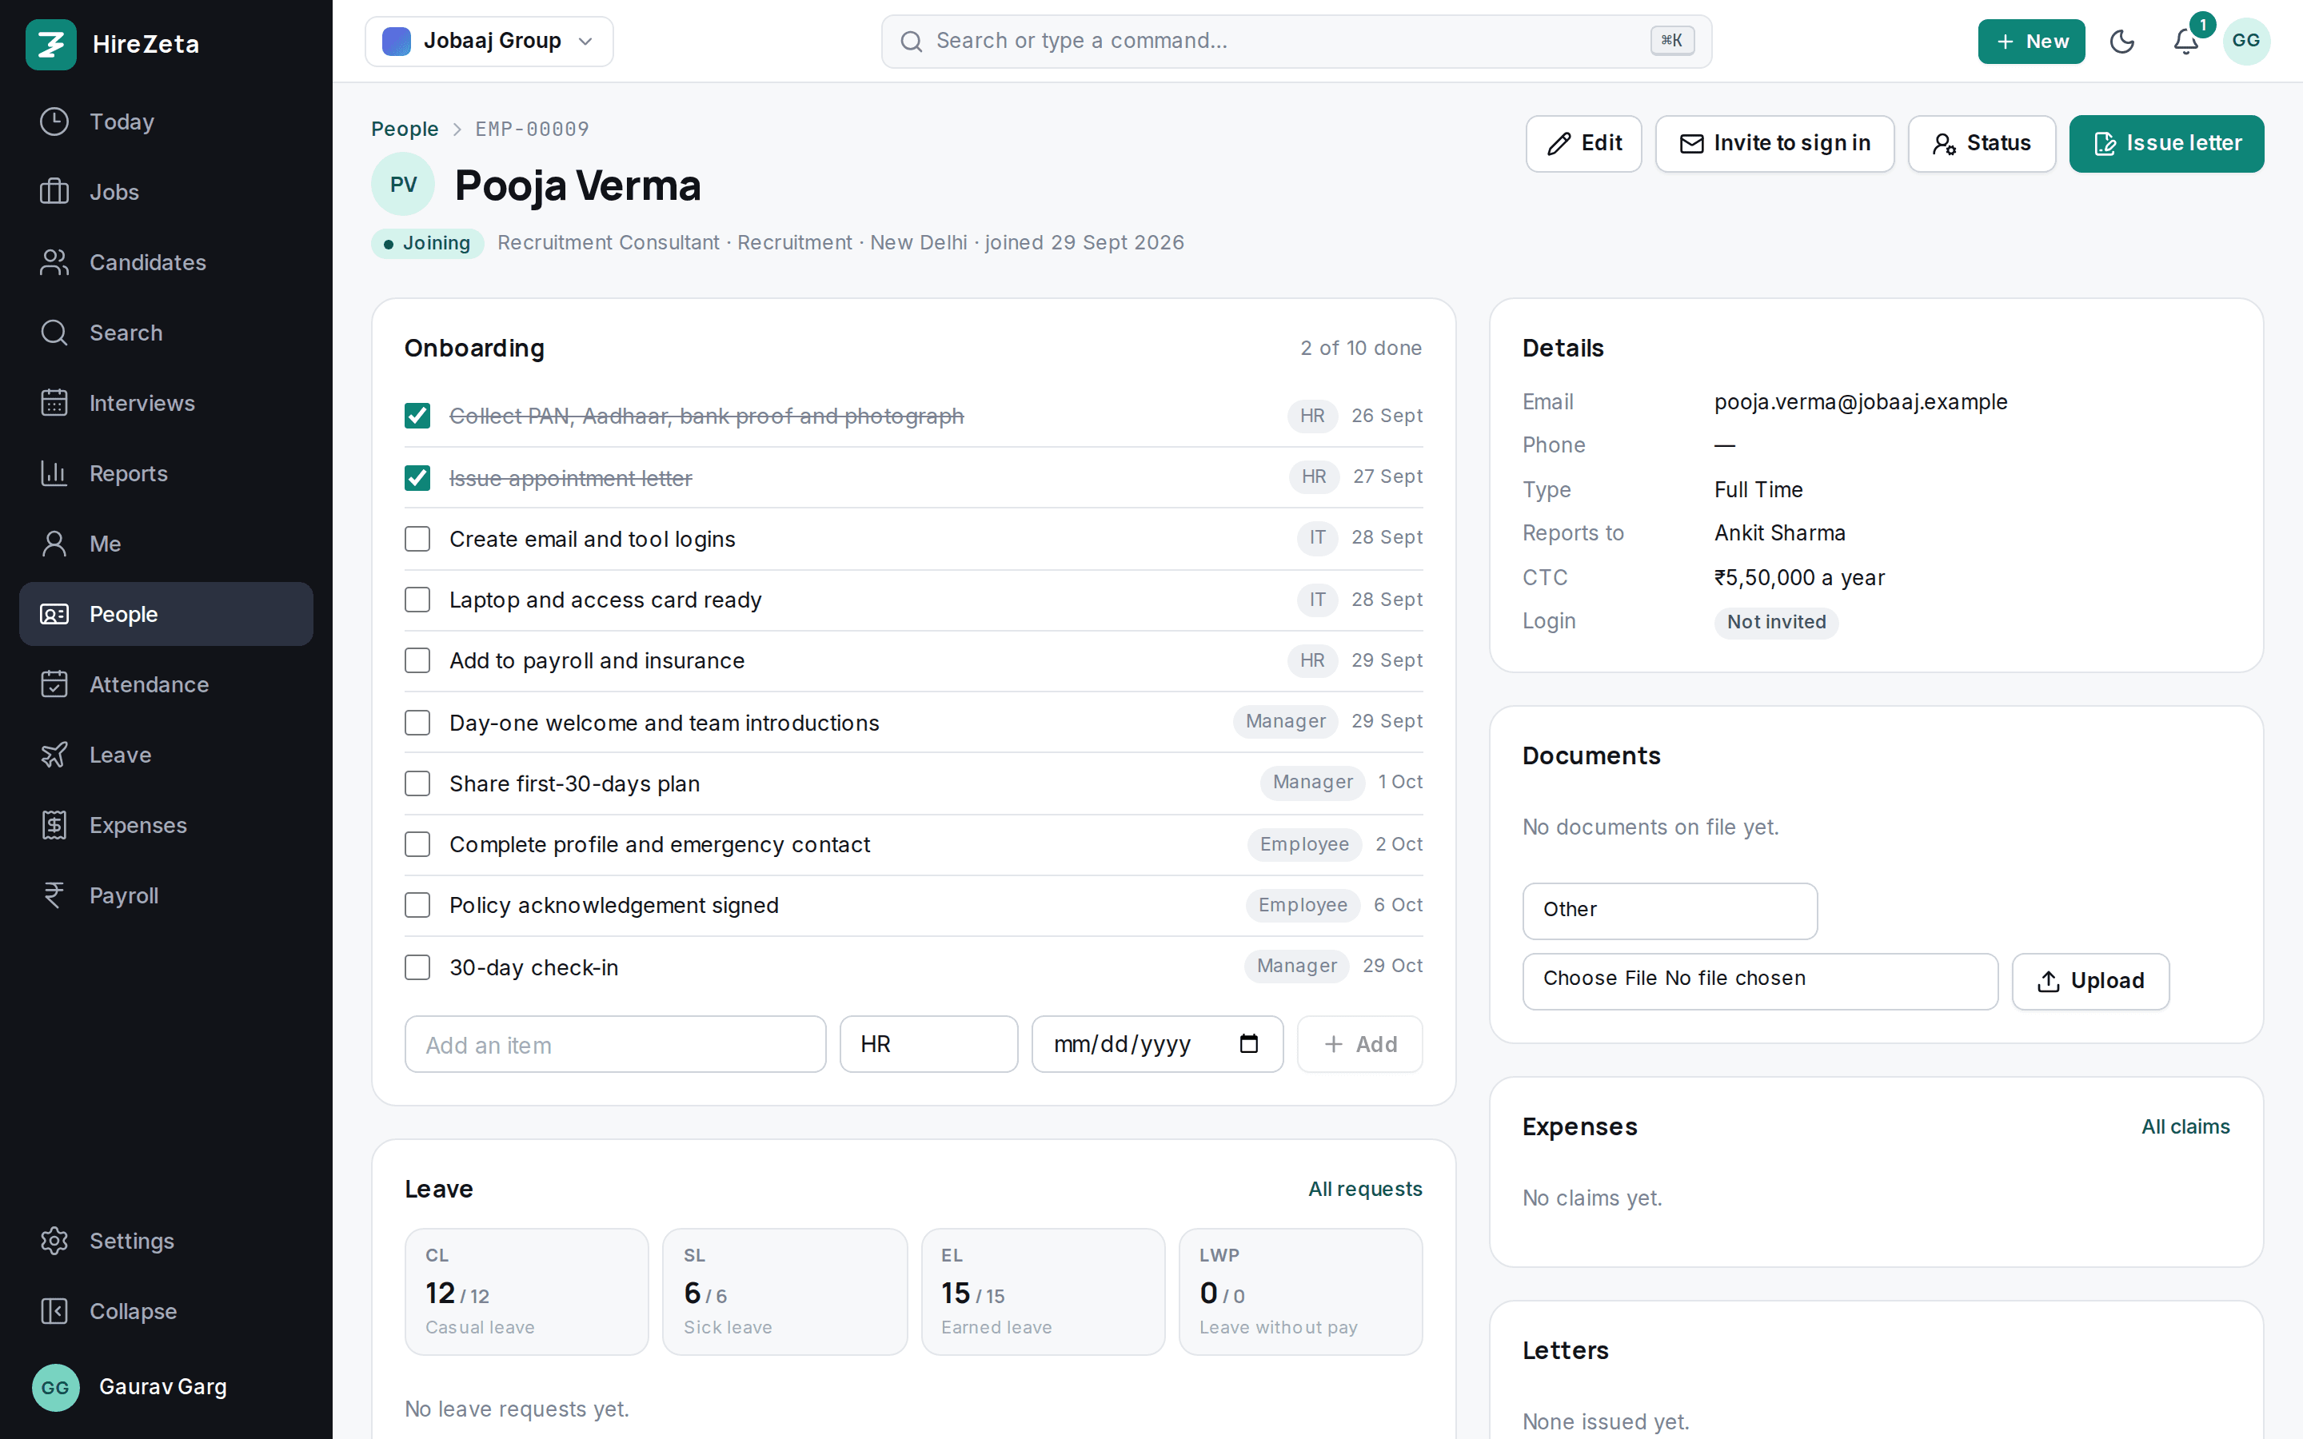
Task: Check Create email and tool logins
Action: pyautogui.click(x=417, y=539)
